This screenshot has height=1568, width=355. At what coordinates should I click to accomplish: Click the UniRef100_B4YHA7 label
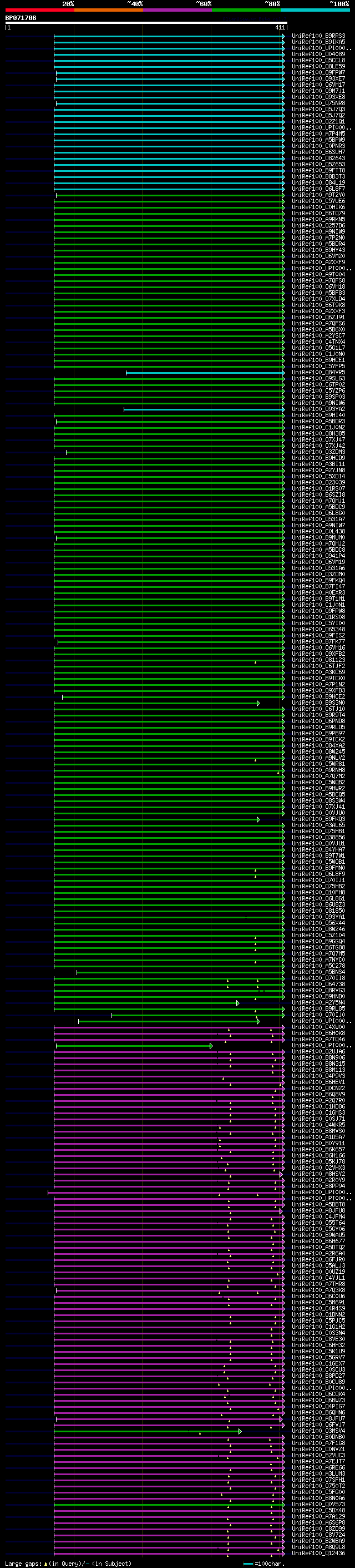coord(318,850)
